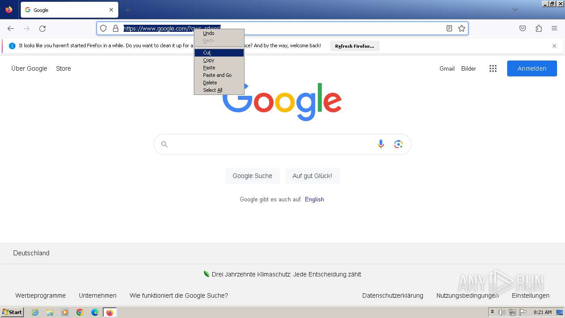
Task: Bookmark this page with star
Action: pos(462,28)
